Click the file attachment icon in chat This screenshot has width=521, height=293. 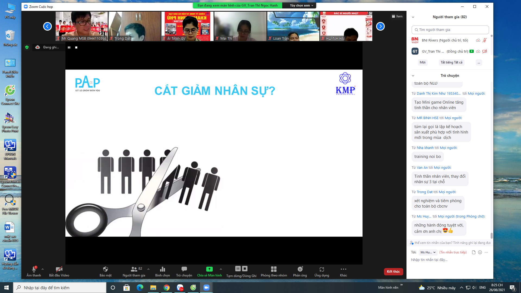[x=474, y=252]
